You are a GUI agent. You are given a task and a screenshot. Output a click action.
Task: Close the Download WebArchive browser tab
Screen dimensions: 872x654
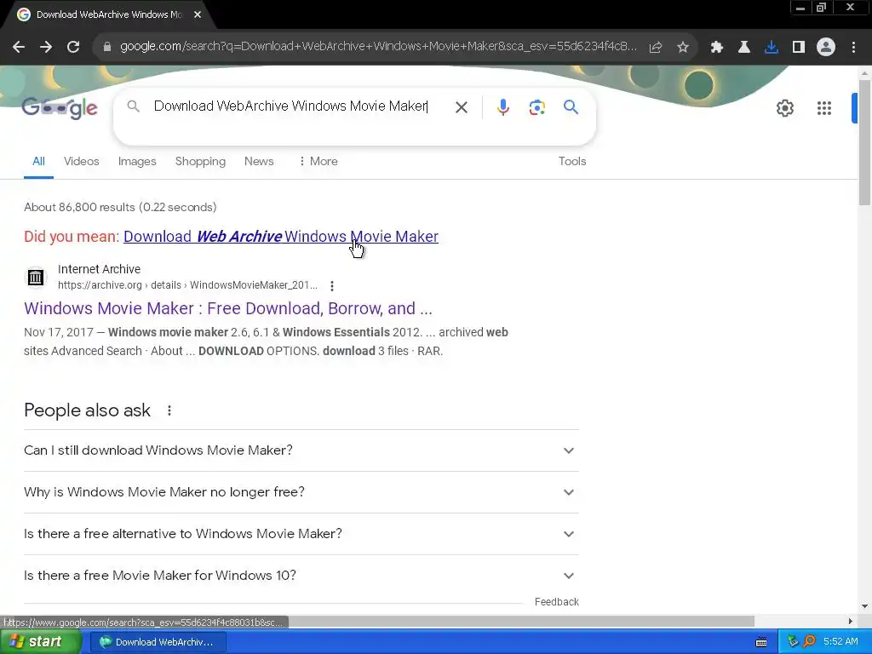tap(198, 14)
